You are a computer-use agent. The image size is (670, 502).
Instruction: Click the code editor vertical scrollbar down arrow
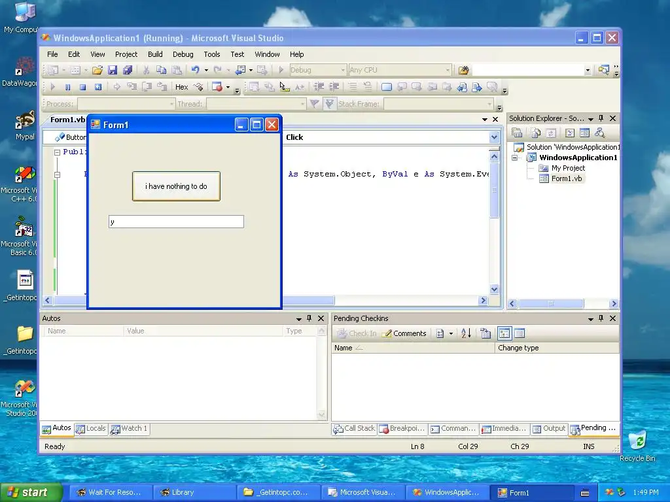494,289
